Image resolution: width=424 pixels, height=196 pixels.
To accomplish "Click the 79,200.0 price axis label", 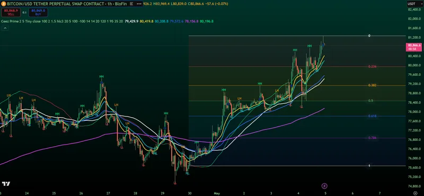I will 415,84.
